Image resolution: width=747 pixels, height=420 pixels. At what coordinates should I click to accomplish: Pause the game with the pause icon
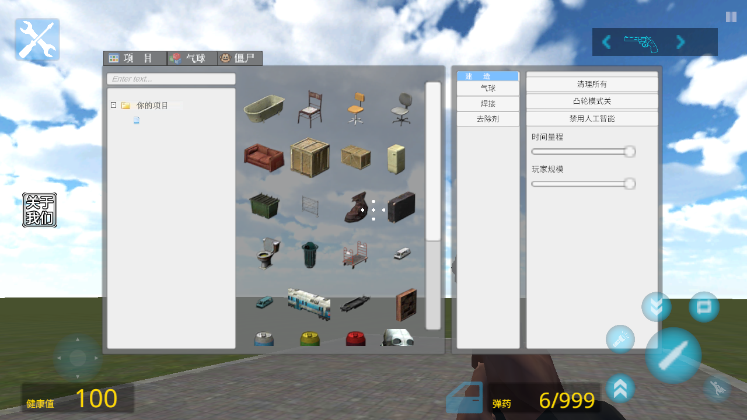point(731,17)
